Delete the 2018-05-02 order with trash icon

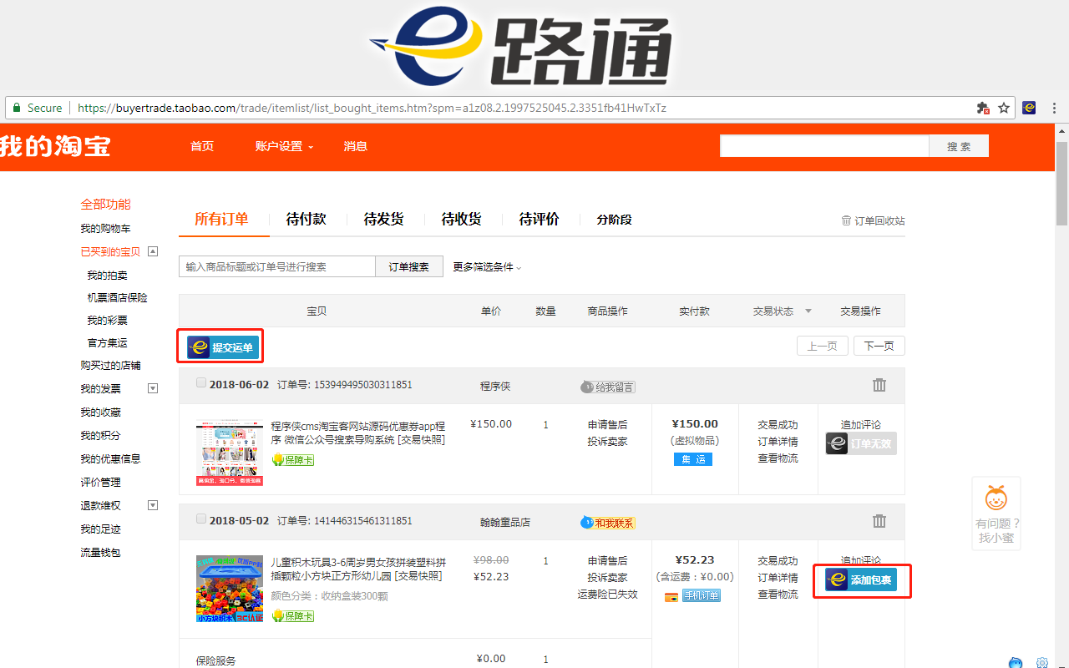[879, 521]
